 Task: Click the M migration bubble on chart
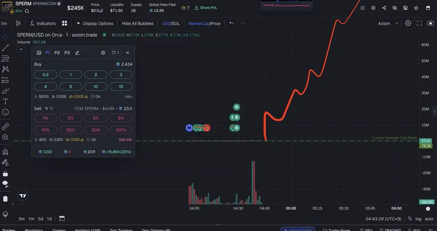(x=189, y=128)
